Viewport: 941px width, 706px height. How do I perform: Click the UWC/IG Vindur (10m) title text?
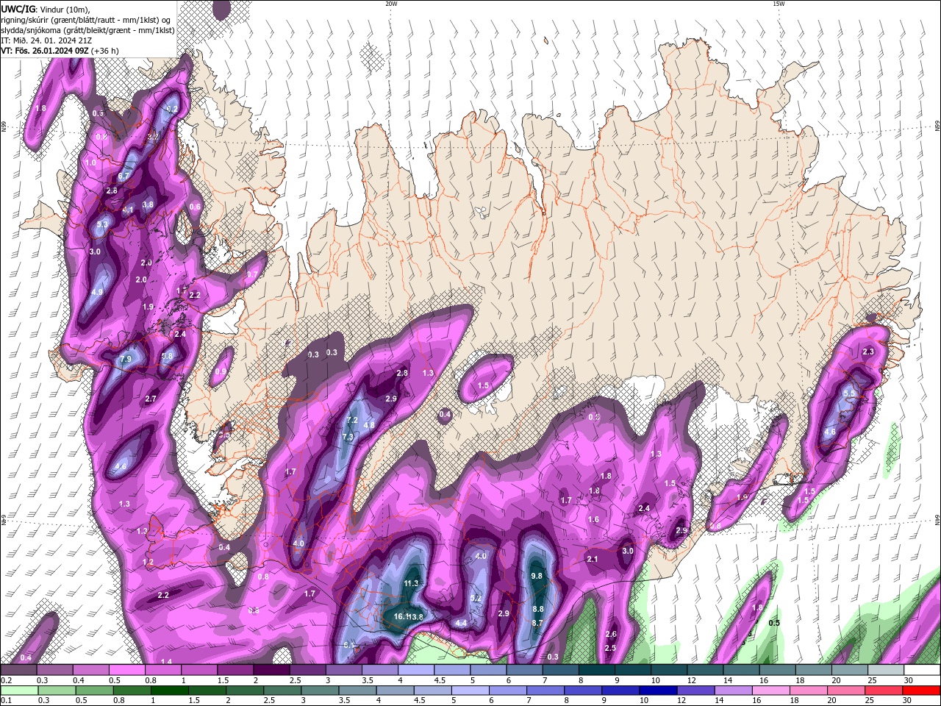(46, 9)
